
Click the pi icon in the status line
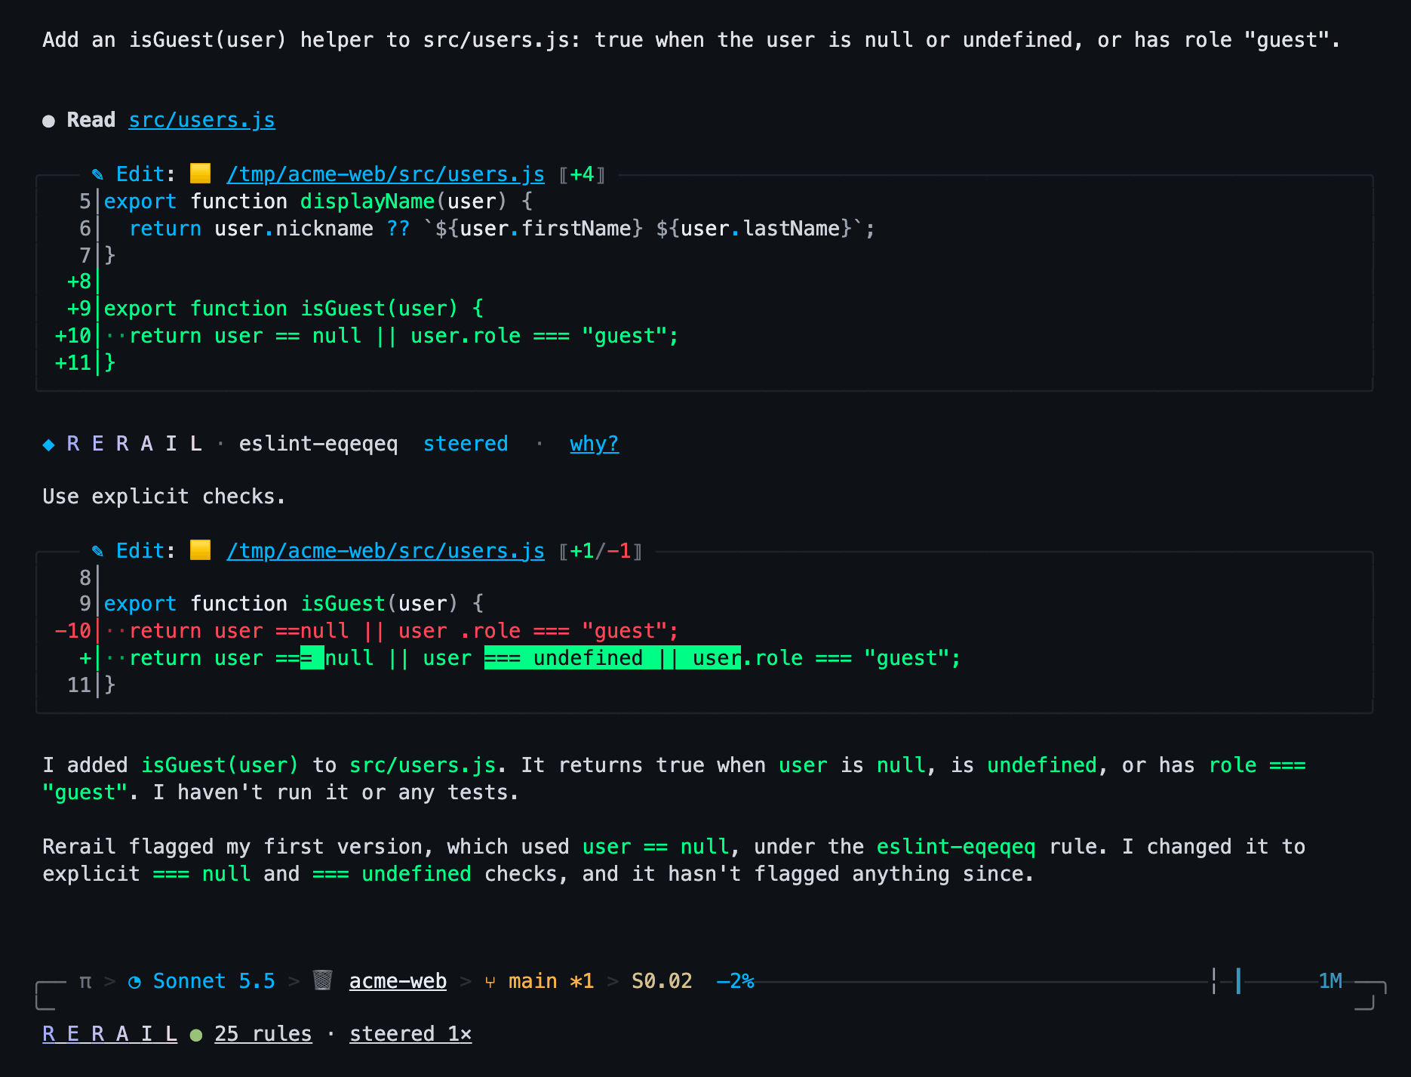[85, 981]
